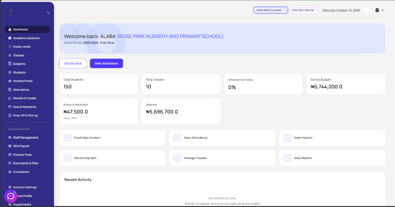Image resolution: width=395 pixels, height=207 pixels.
Task: Click the Amount Received ₦47,500.0 card
Action: 98,111
